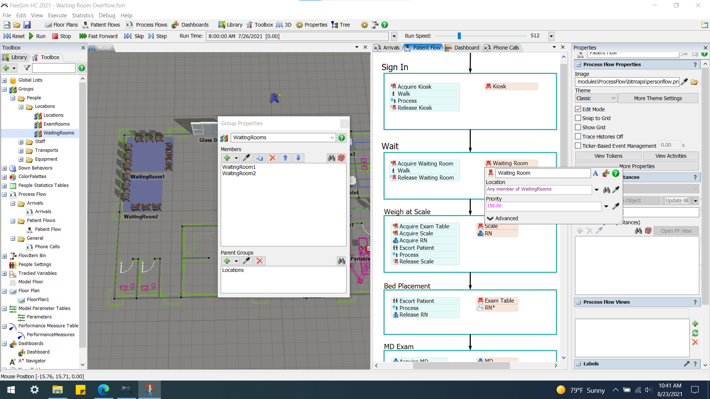Click the red X to remove member
Image resolution: width=710 pixels, height=399 pixels.
(273, 158)
